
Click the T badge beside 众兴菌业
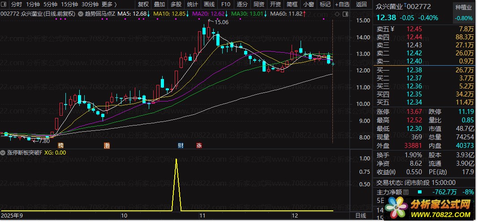405,5
